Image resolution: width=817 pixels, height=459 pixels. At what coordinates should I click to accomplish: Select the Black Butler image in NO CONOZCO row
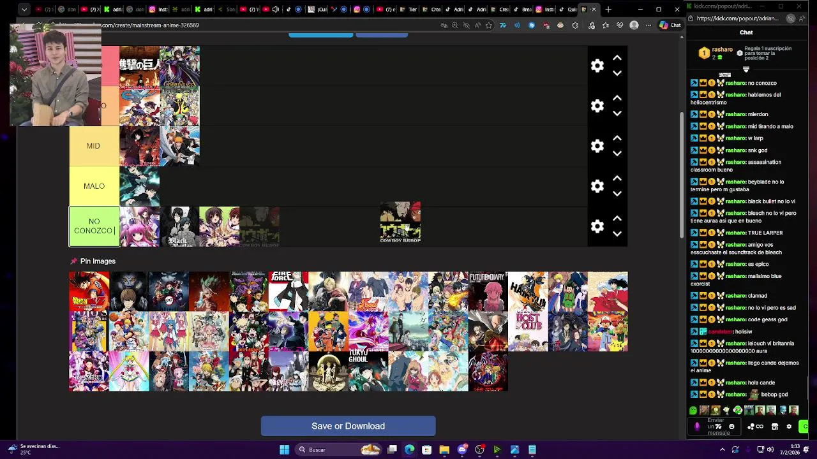179,226
